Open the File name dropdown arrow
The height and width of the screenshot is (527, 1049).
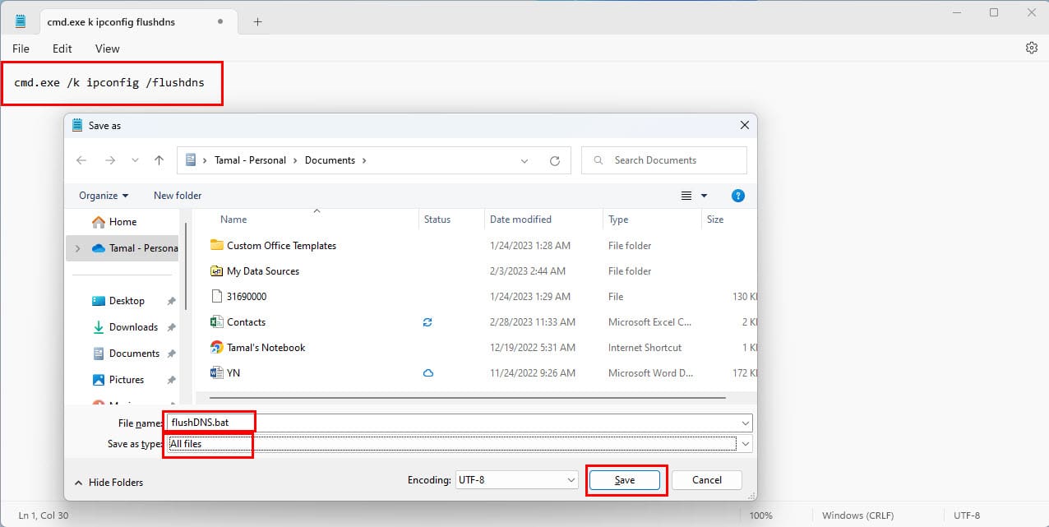(x=745, y=423)
